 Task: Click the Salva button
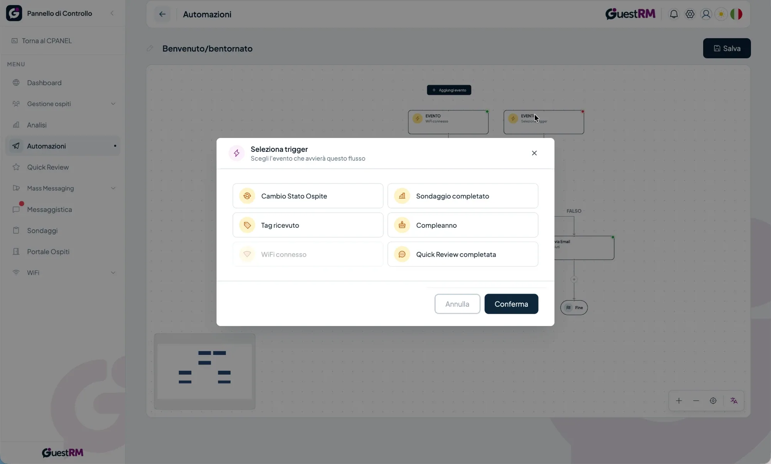(727, 48)
